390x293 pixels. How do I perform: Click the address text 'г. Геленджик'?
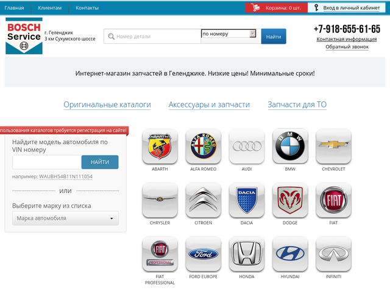(x=59, y=32)
